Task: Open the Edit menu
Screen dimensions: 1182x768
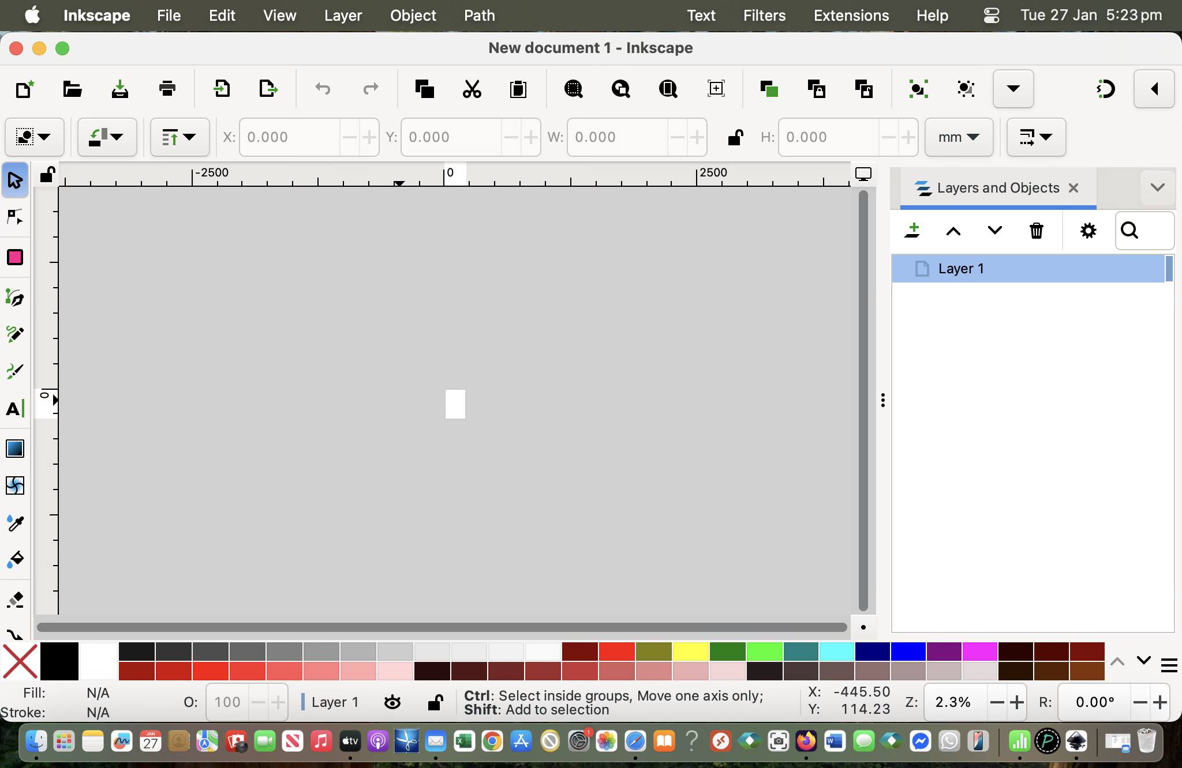Action: tap(222, 16)
